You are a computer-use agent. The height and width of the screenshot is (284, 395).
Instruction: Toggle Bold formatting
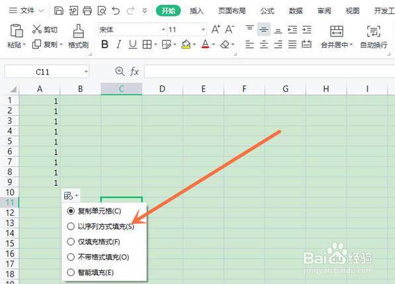(105, 44)
